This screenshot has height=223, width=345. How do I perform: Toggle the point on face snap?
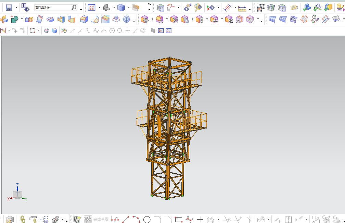click(143, 30)
